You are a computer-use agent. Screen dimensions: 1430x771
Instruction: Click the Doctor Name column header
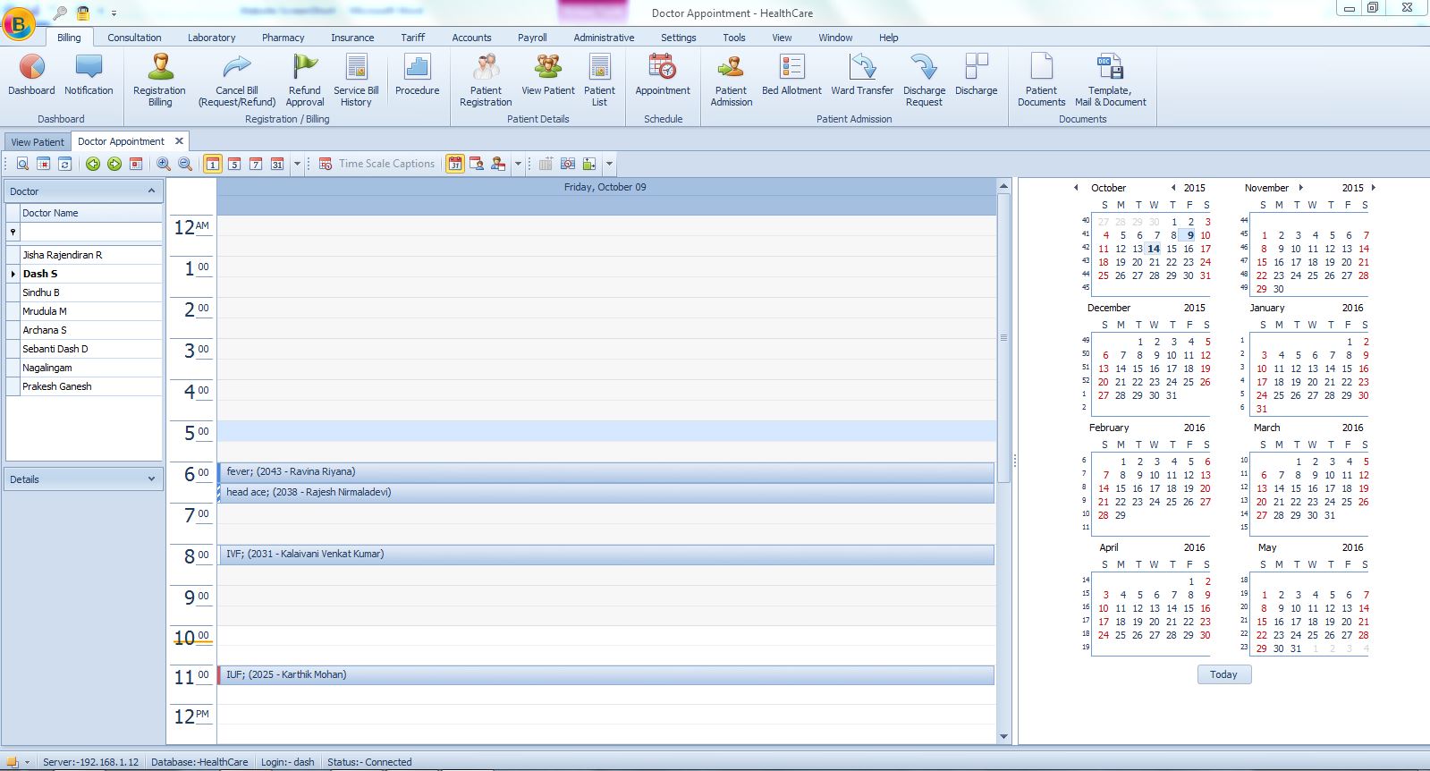pos(90,213)
